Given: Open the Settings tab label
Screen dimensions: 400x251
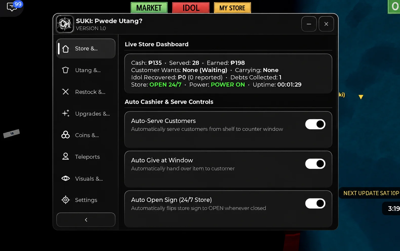Looking at the screenshot, I should point(86,200).
